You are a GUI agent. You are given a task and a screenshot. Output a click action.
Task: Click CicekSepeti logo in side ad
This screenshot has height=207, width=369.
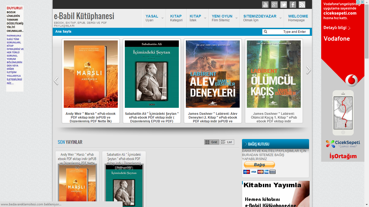[x=343, y=144]
